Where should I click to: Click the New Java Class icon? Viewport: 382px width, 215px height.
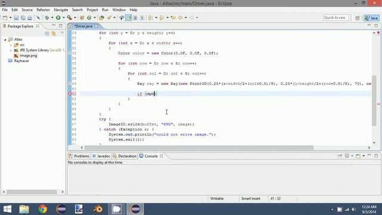[89, 17]
